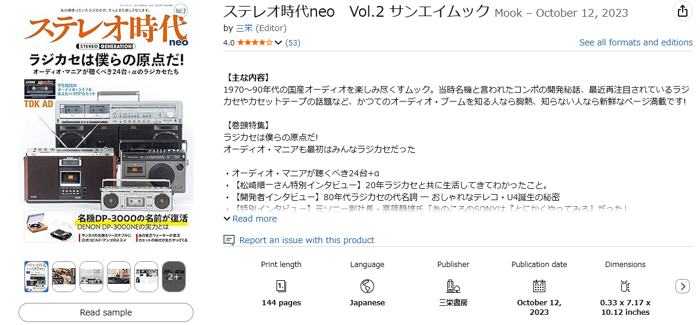
Task: Select the second preview thumbnail
Action: pyautogui.click(x=64, y=276)
